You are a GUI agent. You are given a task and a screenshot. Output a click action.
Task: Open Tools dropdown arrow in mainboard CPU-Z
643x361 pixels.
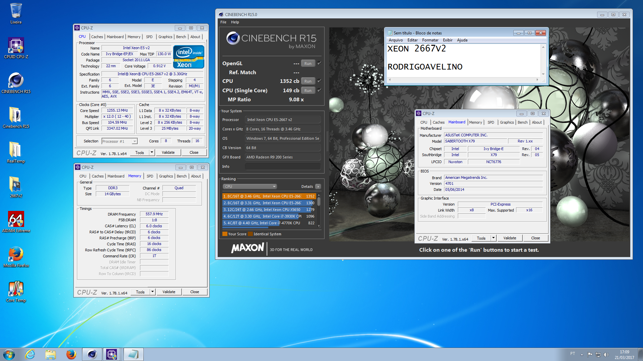click(493, 238)
